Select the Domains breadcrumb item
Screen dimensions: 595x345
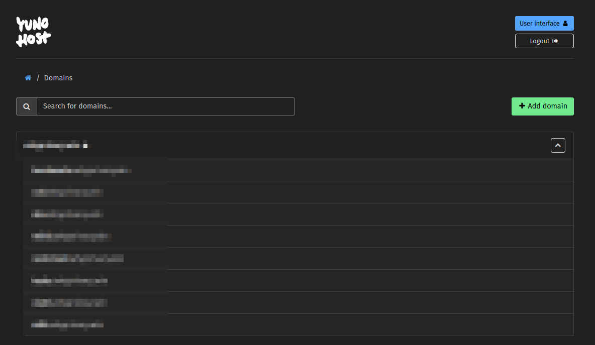pyautogui.click(x=58, y=78)
